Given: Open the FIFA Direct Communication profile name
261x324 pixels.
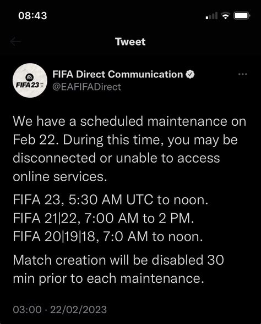Looking at the screenshot, I should pyautogui.click(x=118, y=74).
